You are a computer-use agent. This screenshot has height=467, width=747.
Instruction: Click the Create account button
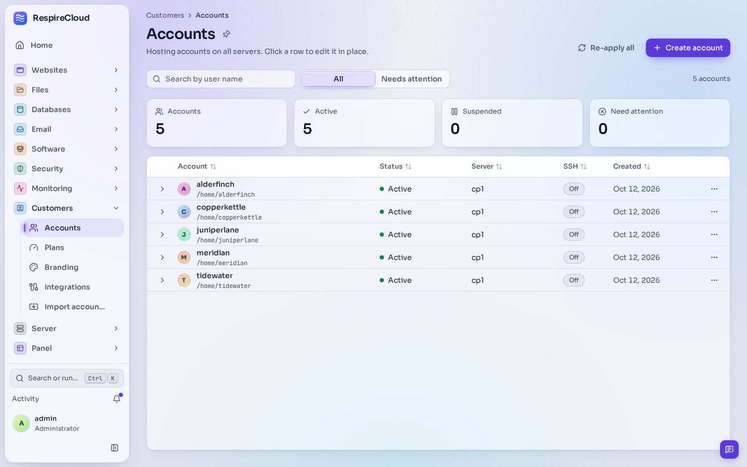pos(688,48)
